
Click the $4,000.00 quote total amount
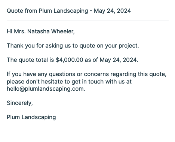pyautogui.click(x=69, y=60)
